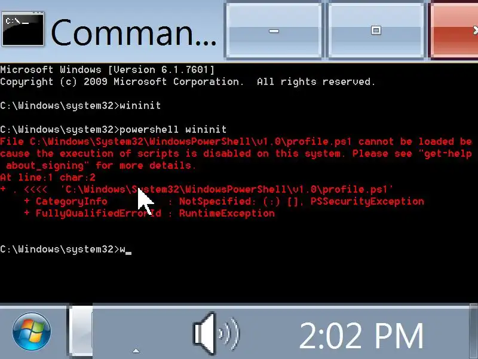The image size is (478, 359).
Task: Click the FullyQualifiedErrorId RuntimeException line
Action: (149, 214)
